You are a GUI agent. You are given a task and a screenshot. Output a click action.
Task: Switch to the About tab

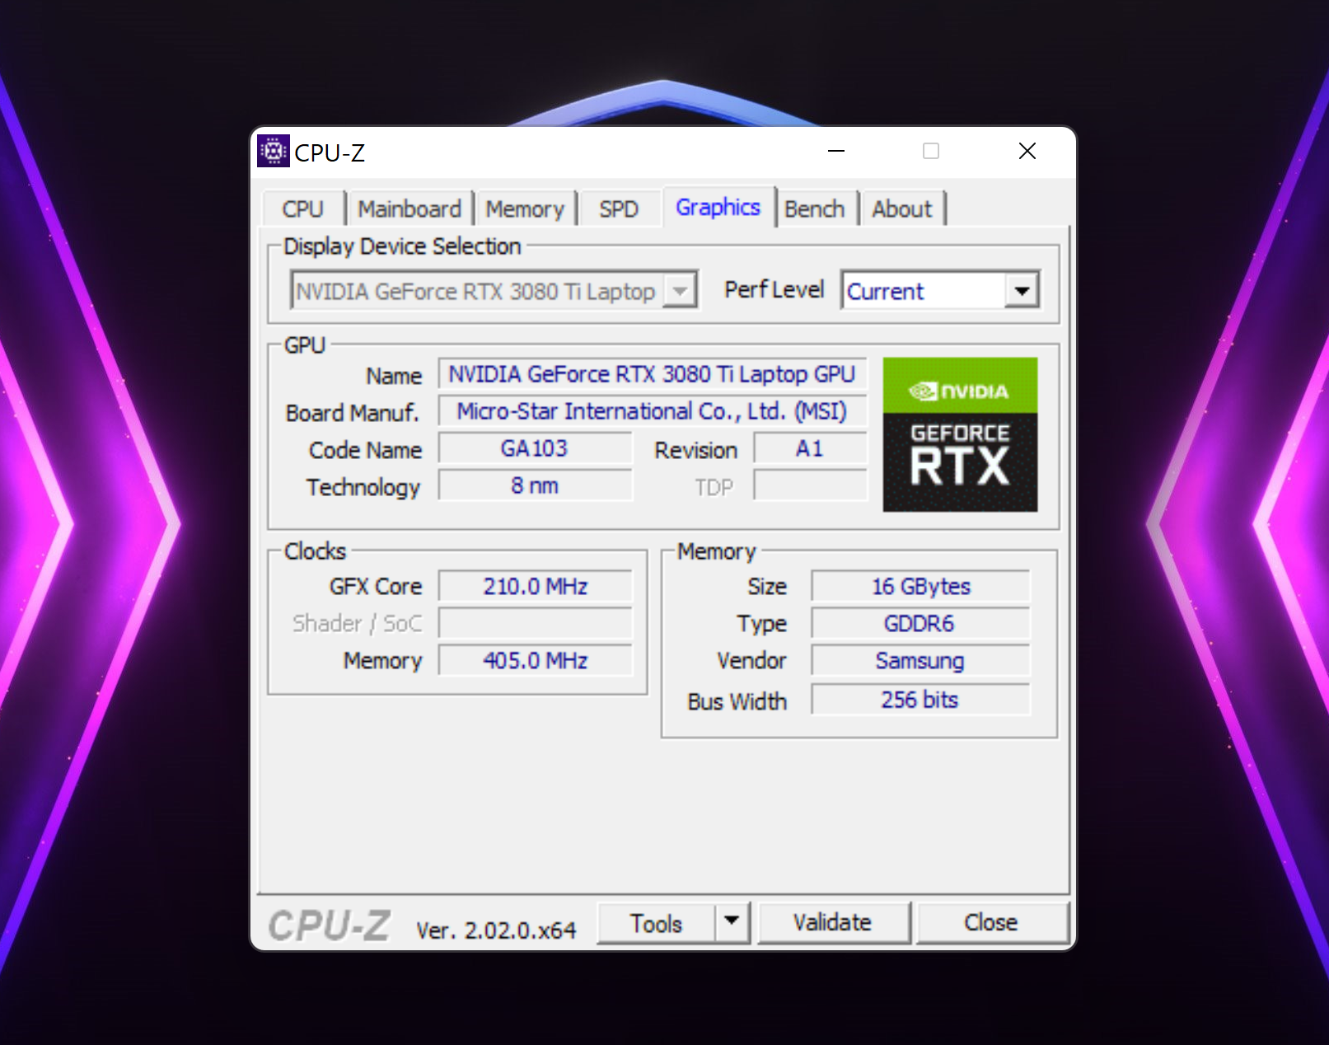pos(902,209)
